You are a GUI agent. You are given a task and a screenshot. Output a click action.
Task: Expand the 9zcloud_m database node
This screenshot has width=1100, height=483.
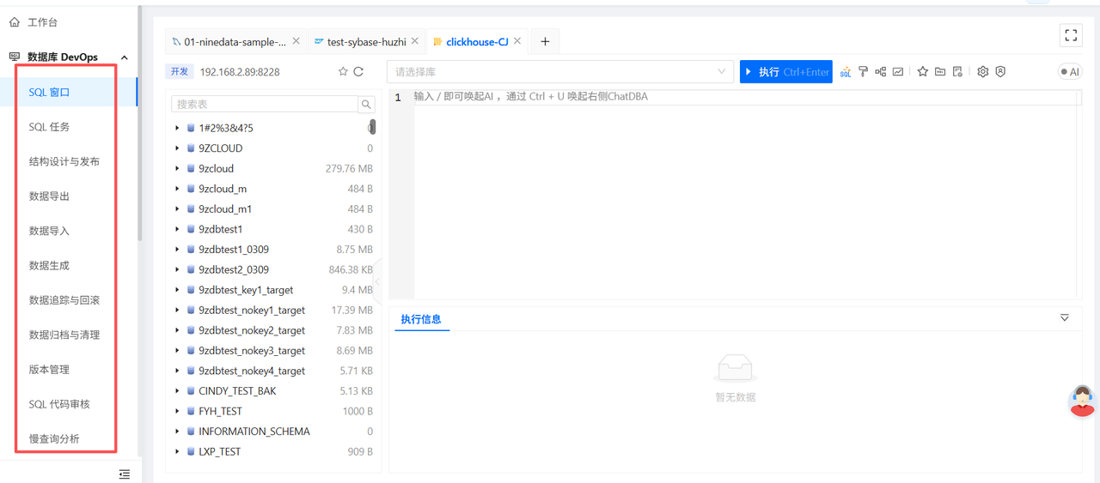[x=178, y=189]
